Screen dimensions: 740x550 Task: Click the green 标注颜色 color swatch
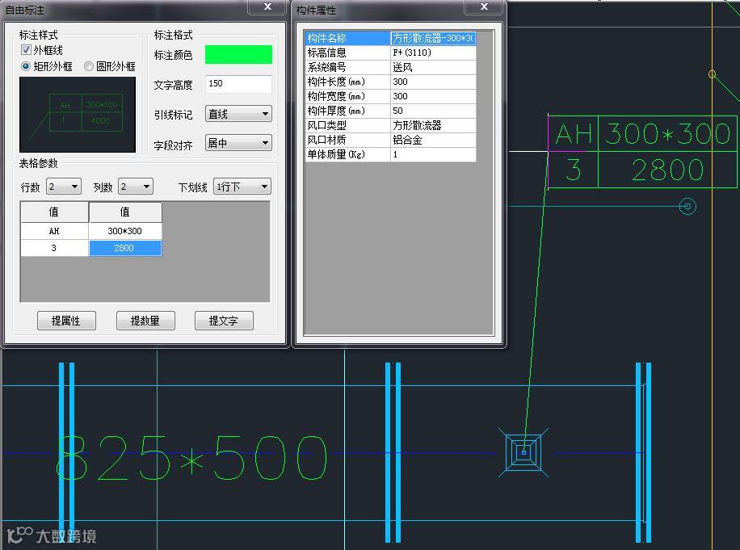click(x=238, y=55)
